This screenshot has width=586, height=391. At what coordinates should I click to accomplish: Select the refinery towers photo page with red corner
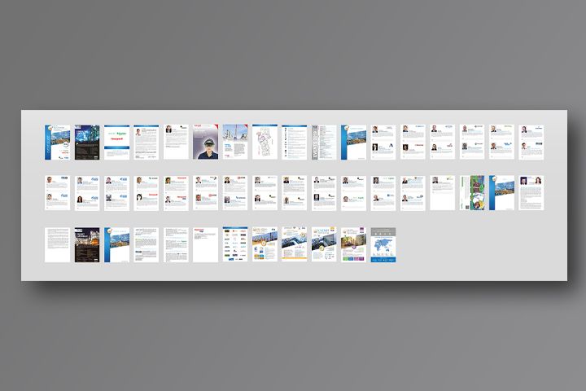[235, 143]
